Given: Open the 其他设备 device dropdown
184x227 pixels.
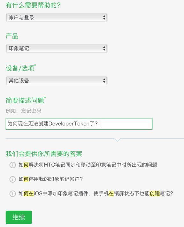Looking at the screenshot, I should click(x=57, y=80).
